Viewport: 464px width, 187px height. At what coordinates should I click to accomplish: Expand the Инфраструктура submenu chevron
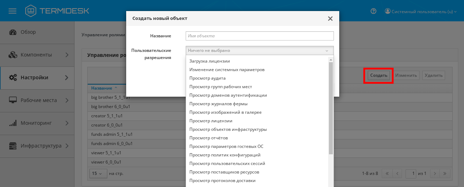coord(67,146)
